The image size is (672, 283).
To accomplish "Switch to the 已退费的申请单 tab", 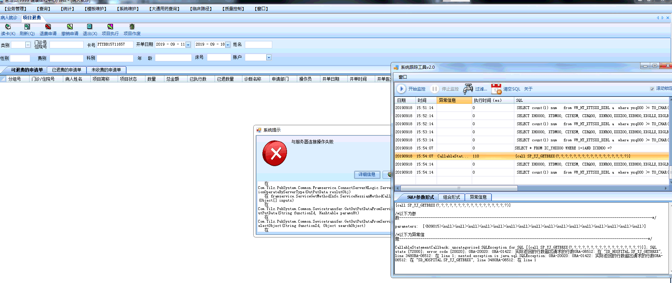I will coord(67,70).
